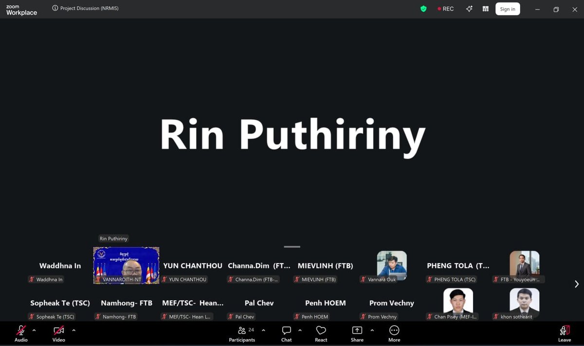The image size is (584, 346).
Task: Select Sopheak Te (TSC) participant tile
Action: tap(60, 303)
